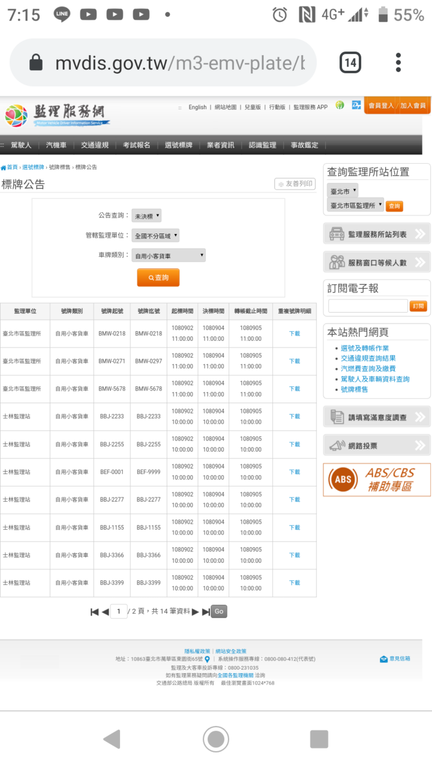Open 隱私權政策 footer link
432x768 pixels.
click(197, 651)
